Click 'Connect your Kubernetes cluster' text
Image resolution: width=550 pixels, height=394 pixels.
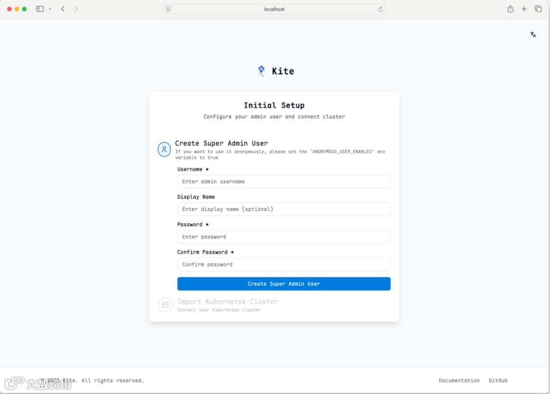[219, 310]
